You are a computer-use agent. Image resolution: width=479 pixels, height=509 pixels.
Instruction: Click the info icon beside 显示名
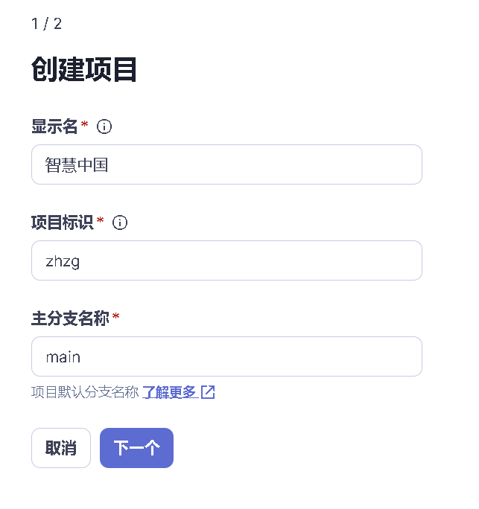pyautogui.click(x=105, y=127)
